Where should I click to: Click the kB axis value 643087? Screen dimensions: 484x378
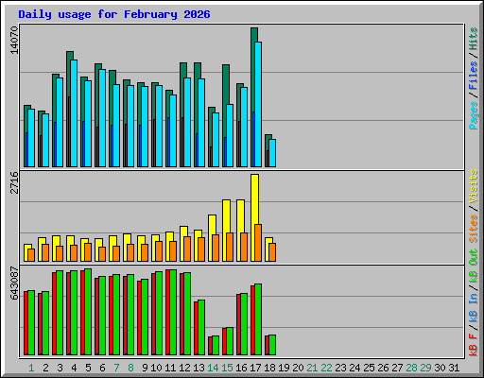tap(14, 283)
